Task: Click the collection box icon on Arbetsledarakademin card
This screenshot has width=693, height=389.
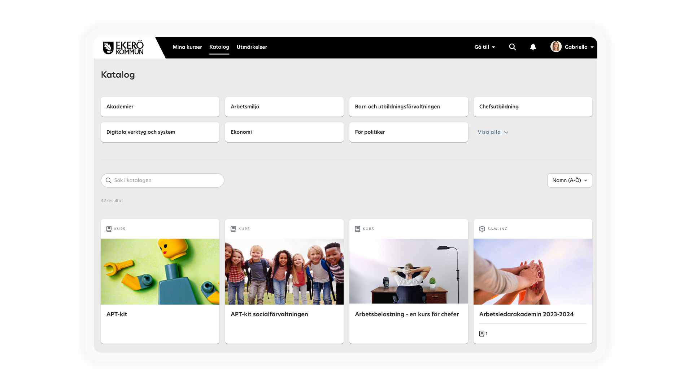Action: tap(482, 229)
